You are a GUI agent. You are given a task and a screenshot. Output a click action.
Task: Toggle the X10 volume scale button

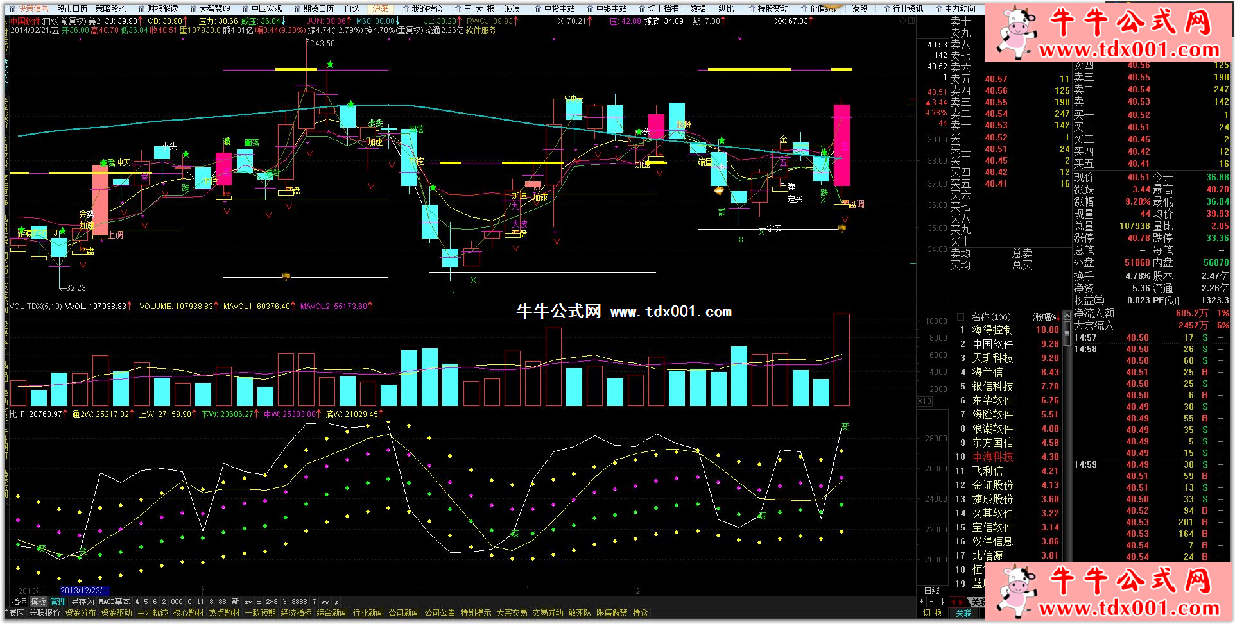pyautogui.click(x=924, y=401)
